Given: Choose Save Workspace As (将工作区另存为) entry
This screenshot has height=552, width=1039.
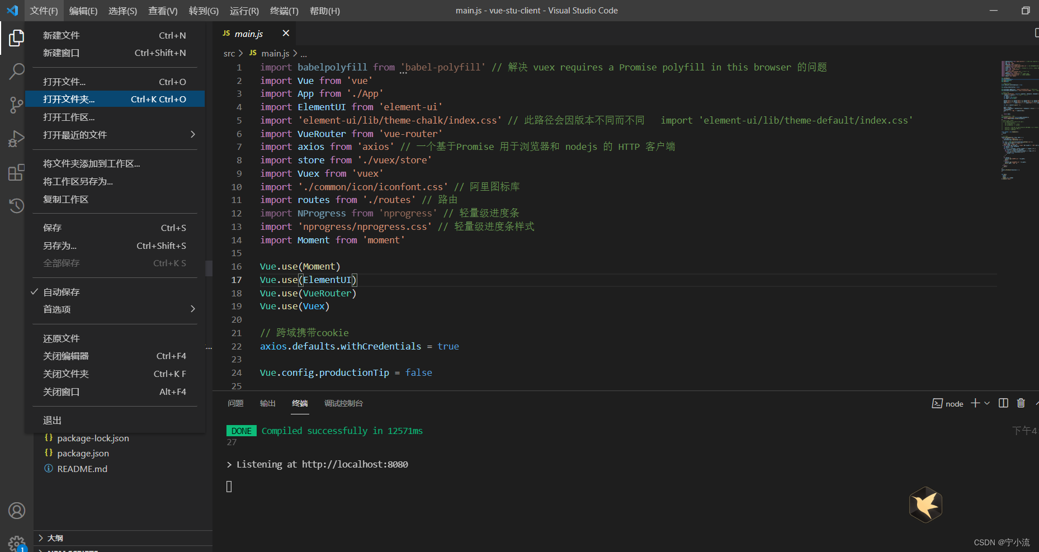Looking at the screenshot, I should [x=115, y=181].
